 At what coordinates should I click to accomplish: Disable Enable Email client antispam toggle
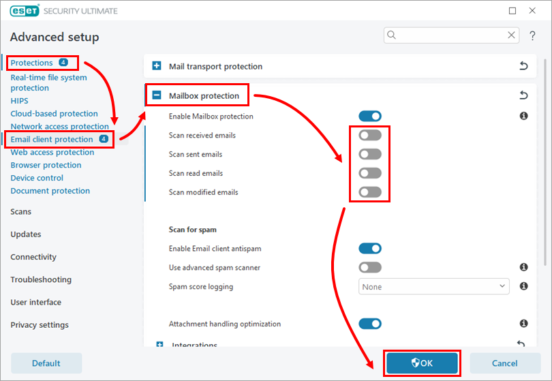[x=370, y=249]
